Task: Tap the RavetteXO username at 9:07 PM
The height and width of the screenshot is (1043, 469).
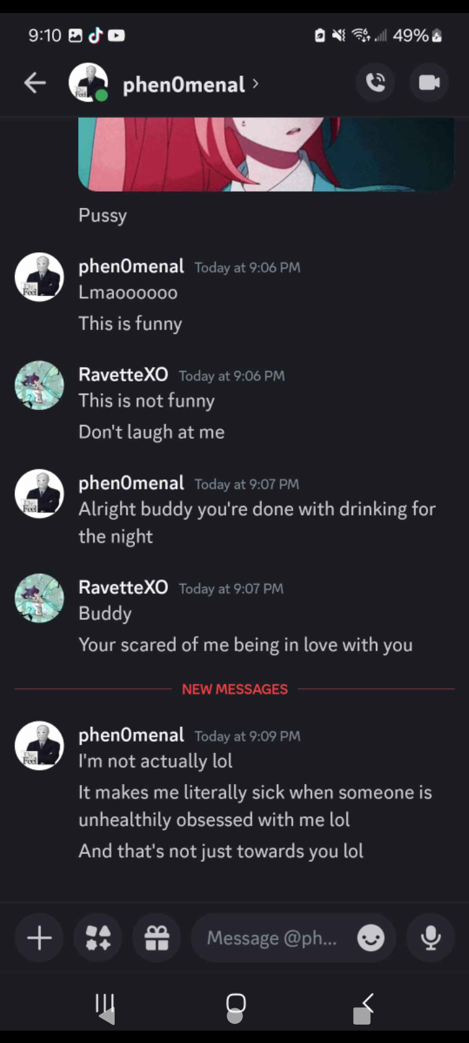Action: 123,587
